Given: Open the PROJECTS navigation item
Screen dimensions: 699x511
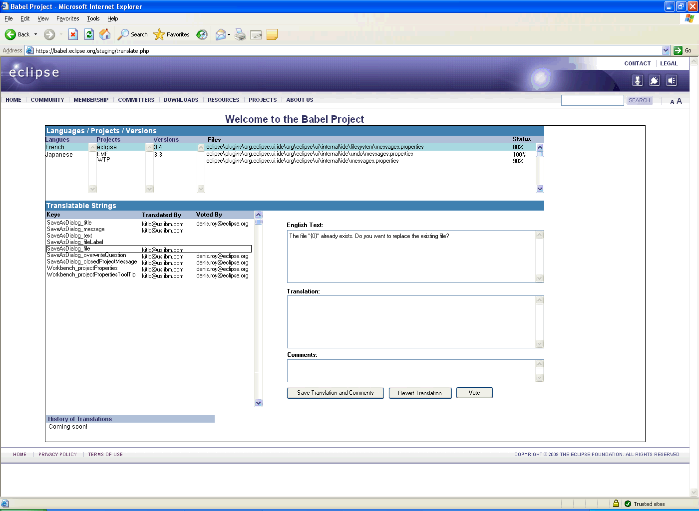Looking at the screenshot, I should point(263,100).
